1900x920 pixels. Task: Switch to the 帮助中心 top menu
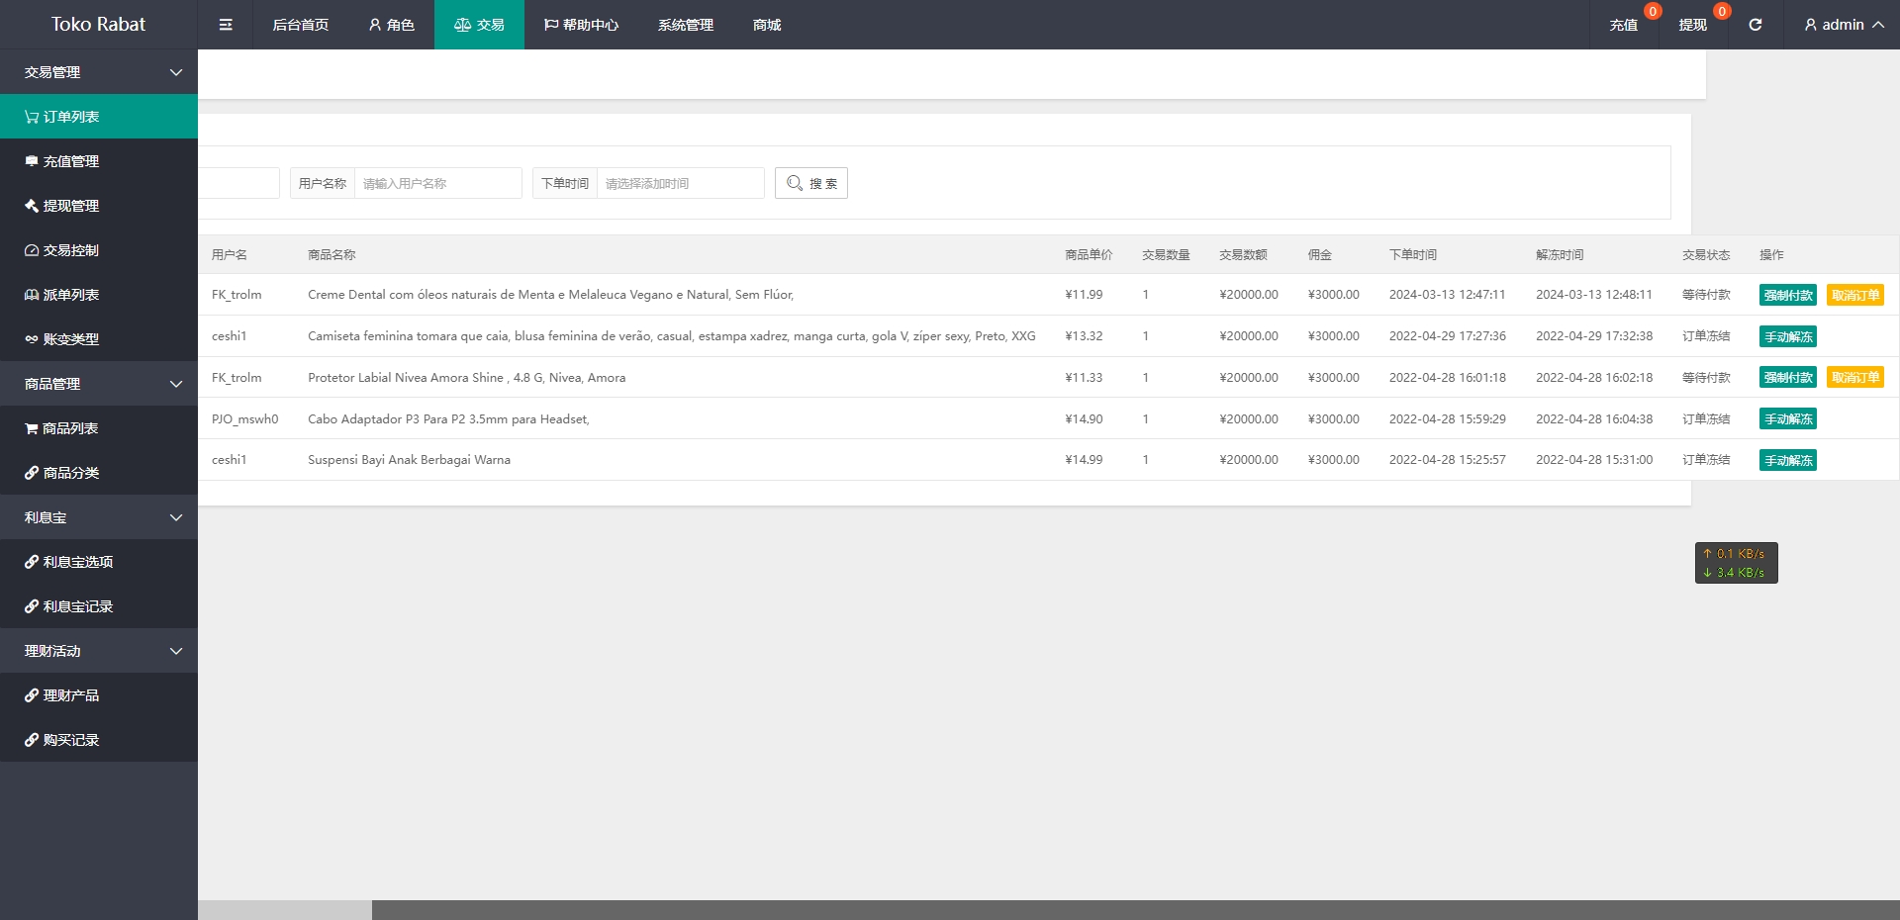pyautogui.click(x=581, y=25)
